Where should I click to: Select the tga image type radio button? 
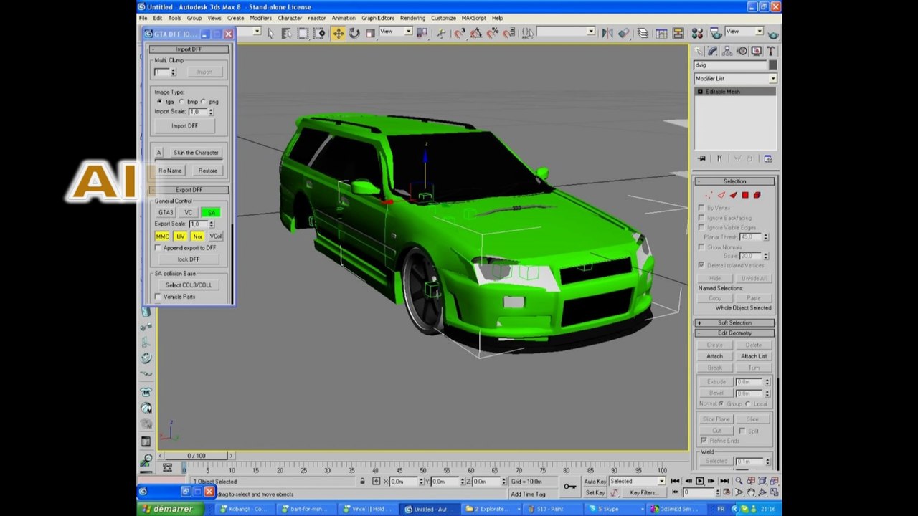tap(159, 102)
